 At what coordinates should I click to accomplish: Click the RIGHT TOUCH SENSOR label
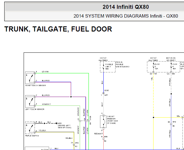(35, 85)
